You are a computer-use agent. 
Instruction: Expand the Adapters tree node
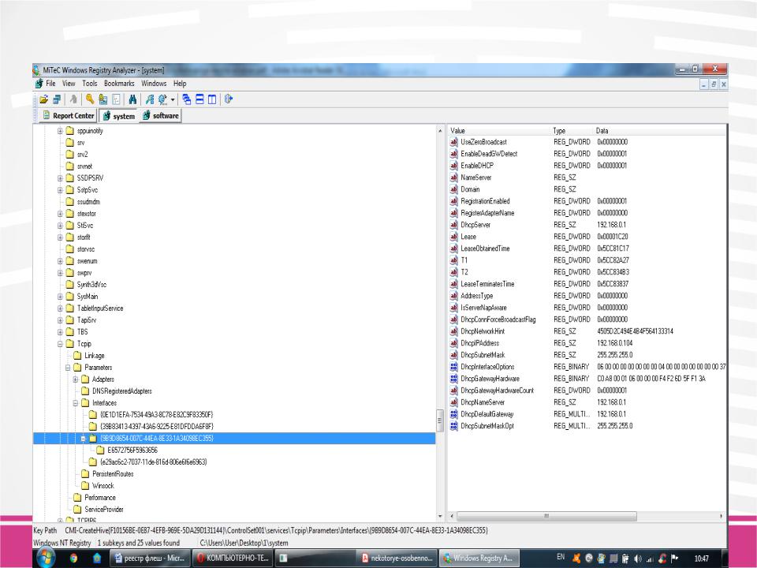coord(76,379)
